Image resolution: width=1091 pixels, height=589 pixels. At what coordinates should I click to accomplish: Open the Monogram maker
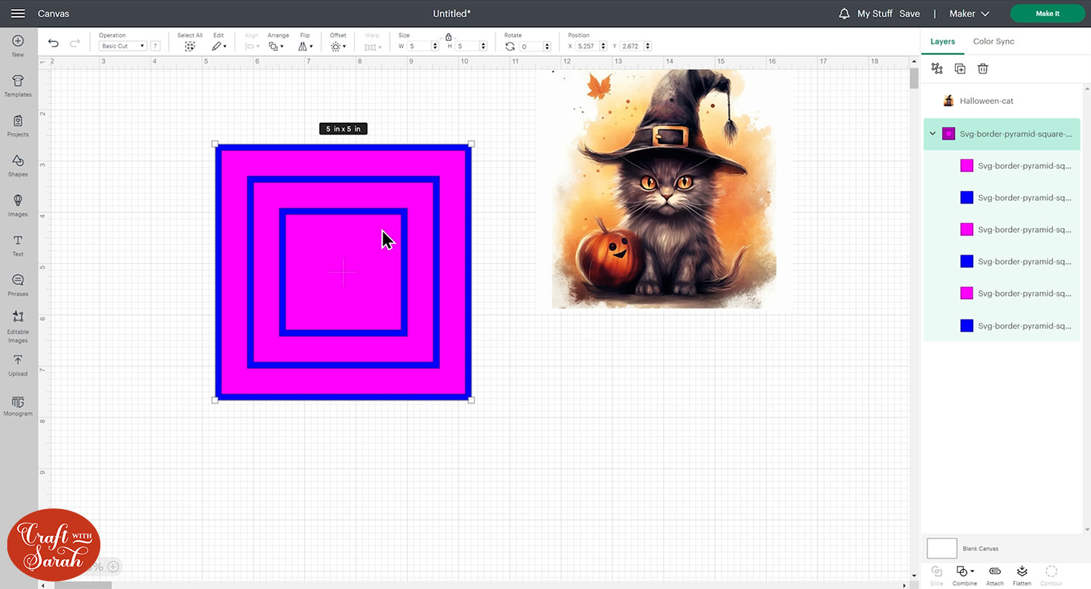coord(18,406)
